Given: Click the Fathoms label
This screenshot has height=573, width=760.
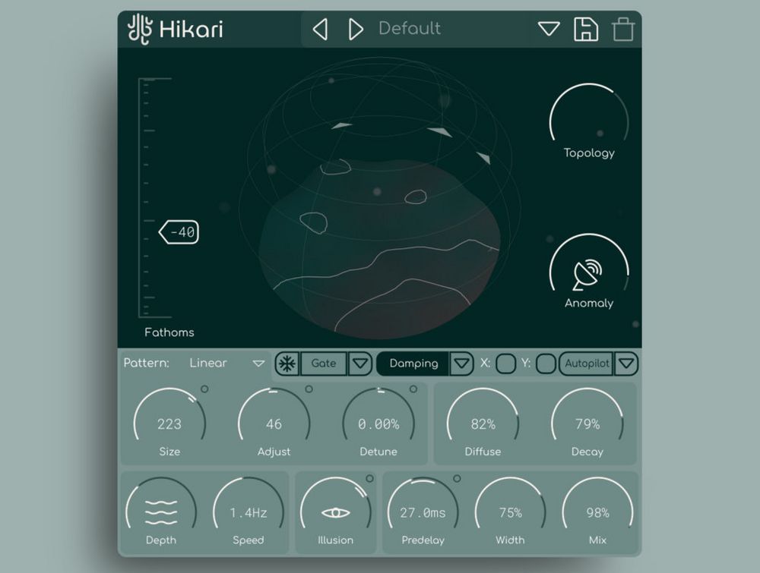Looking at the screenshot, I should tap(169, 332).
